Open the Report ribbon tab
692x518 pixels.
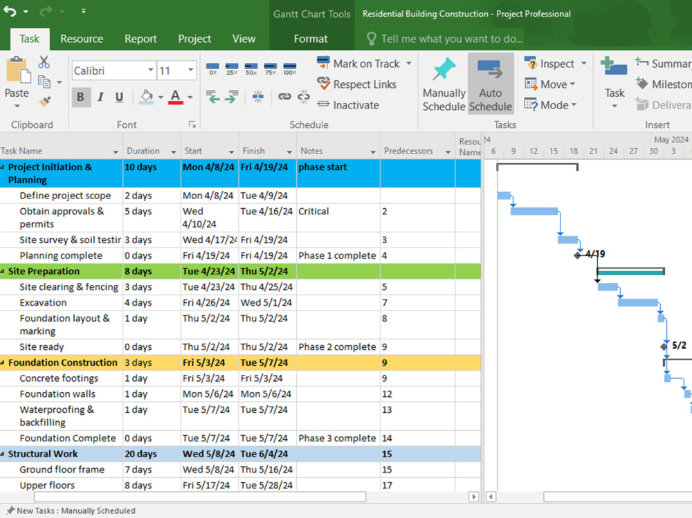point(140,39)
